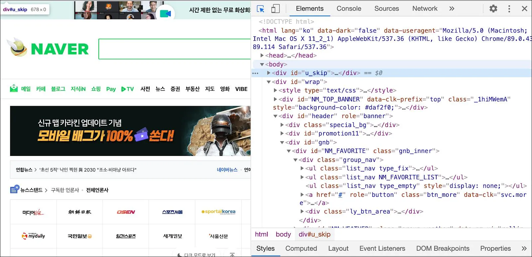Open the 부동산 link
This screenshot has height=257, width=532.
click(193, 89)
